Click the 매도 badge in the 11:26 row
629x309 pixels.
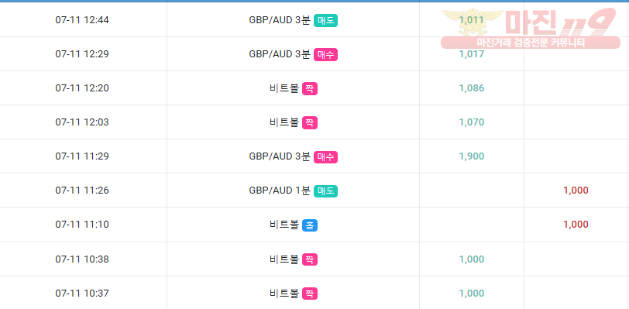pyautogui.click(x=325, y=191)
